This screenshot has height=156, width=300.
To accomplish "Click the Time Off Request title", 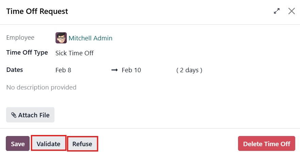I will tap(37, 11).
